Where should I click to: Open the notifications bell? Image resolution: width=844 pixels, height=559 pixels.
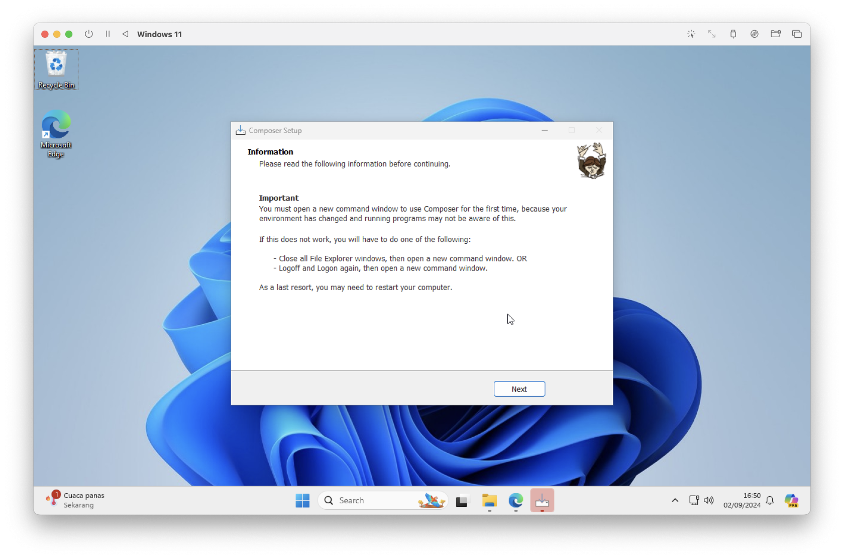pos(770,500)
